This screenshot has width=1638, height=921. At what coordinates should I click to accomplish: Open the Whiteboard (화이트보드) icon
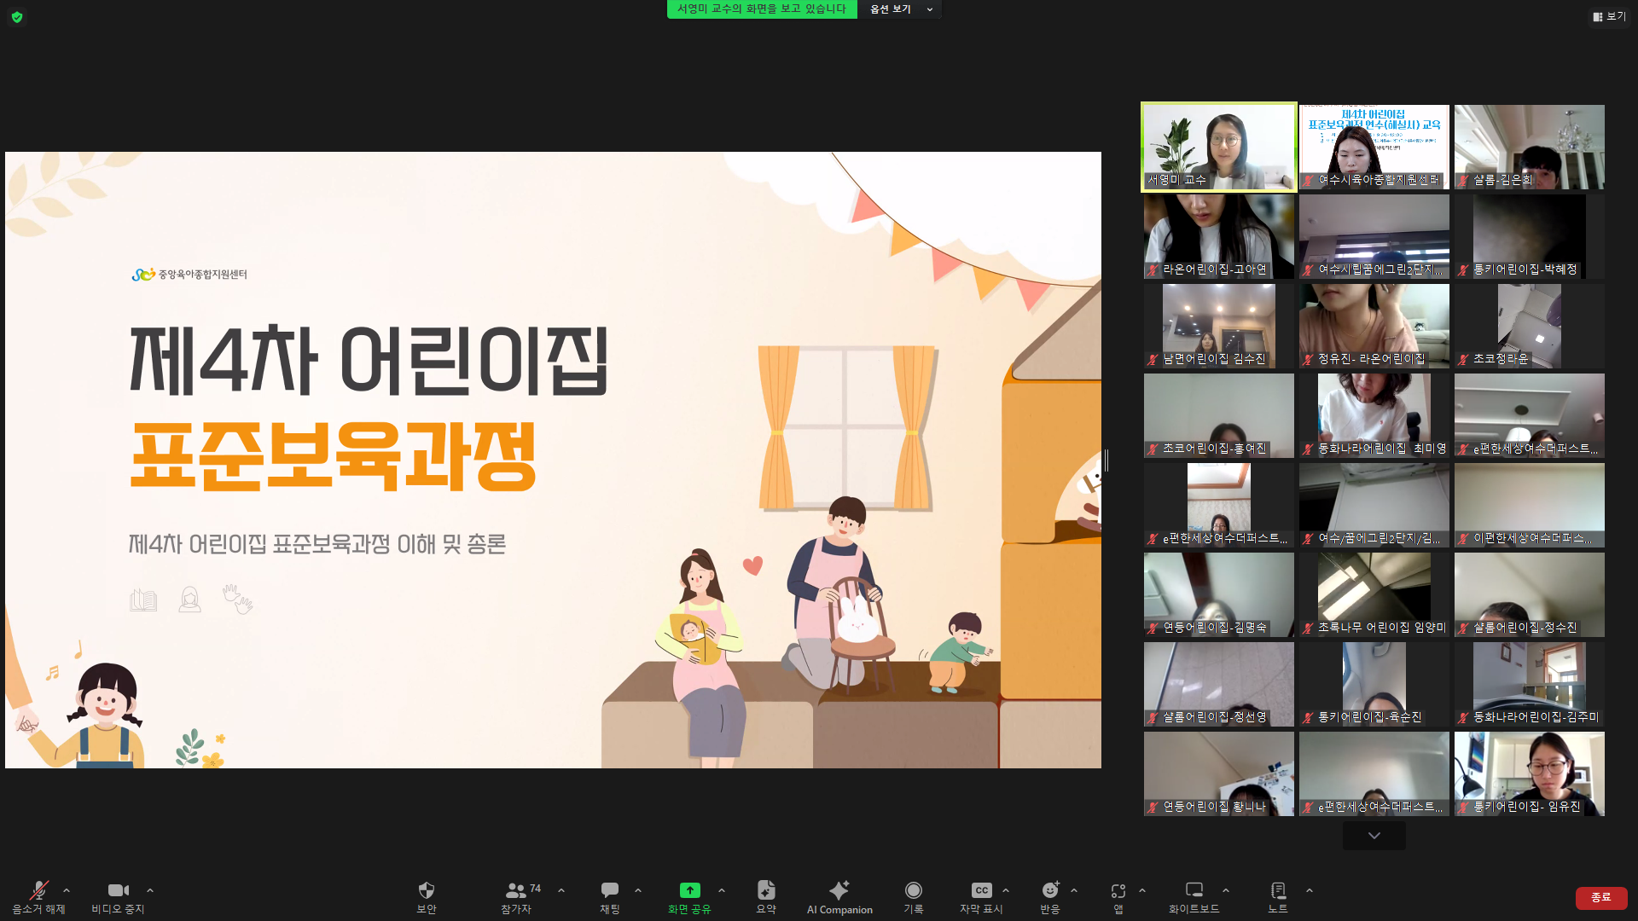pyautogui.click(x=1194, y=891)
